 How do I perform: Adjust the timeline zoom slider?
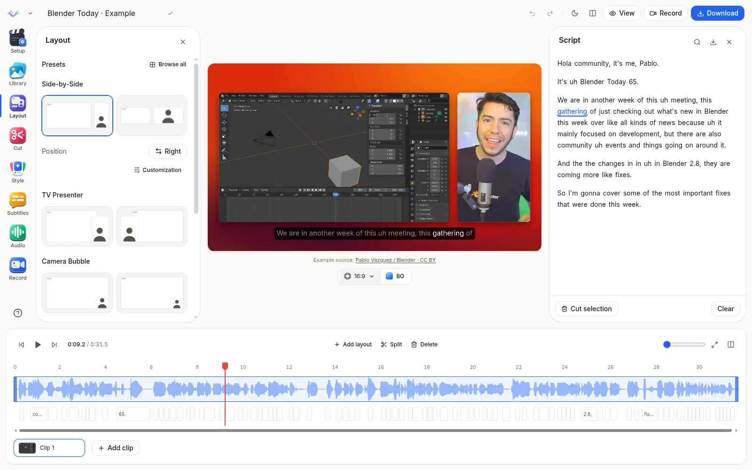pyautogui.click(x=684, y=345)
